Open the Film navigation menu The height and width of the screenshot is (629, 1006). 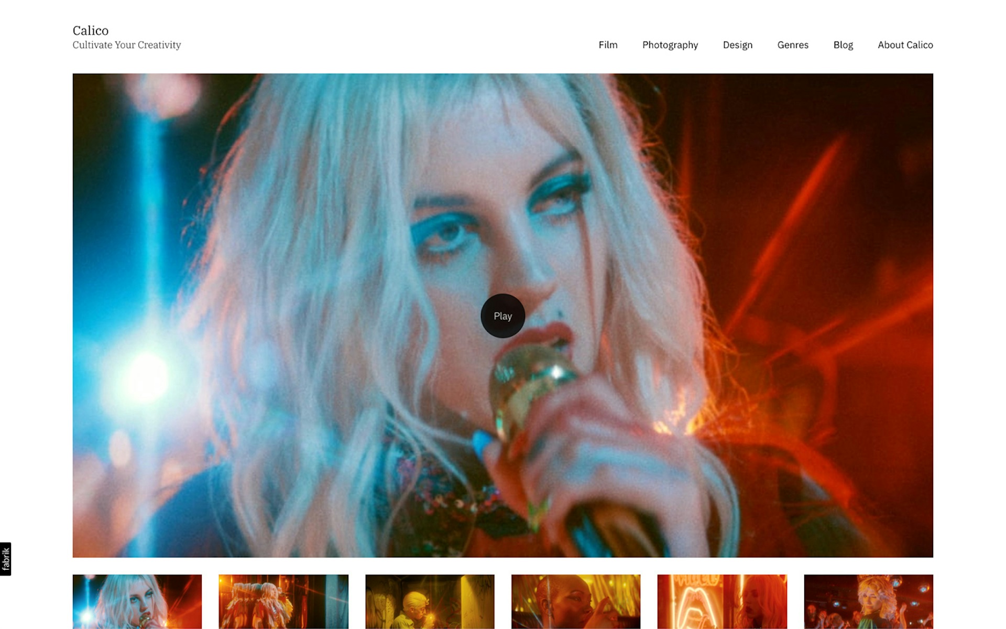607,44
